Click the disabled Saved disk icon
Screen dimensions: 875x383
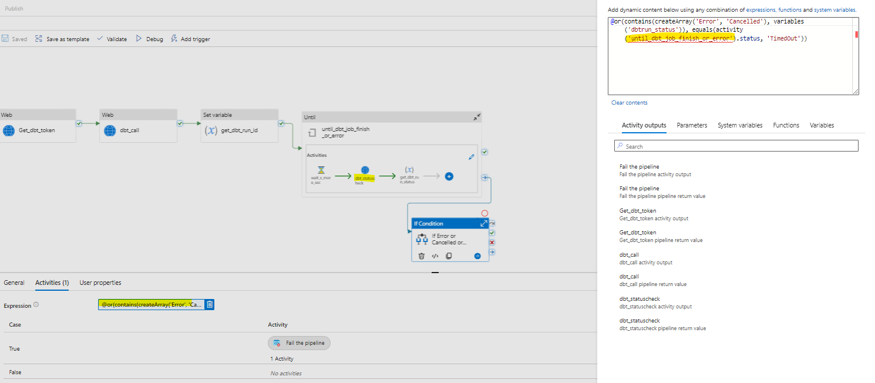click(5, 39)
